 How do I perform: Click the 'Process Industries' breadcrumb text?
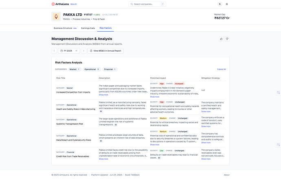(81, 19)
